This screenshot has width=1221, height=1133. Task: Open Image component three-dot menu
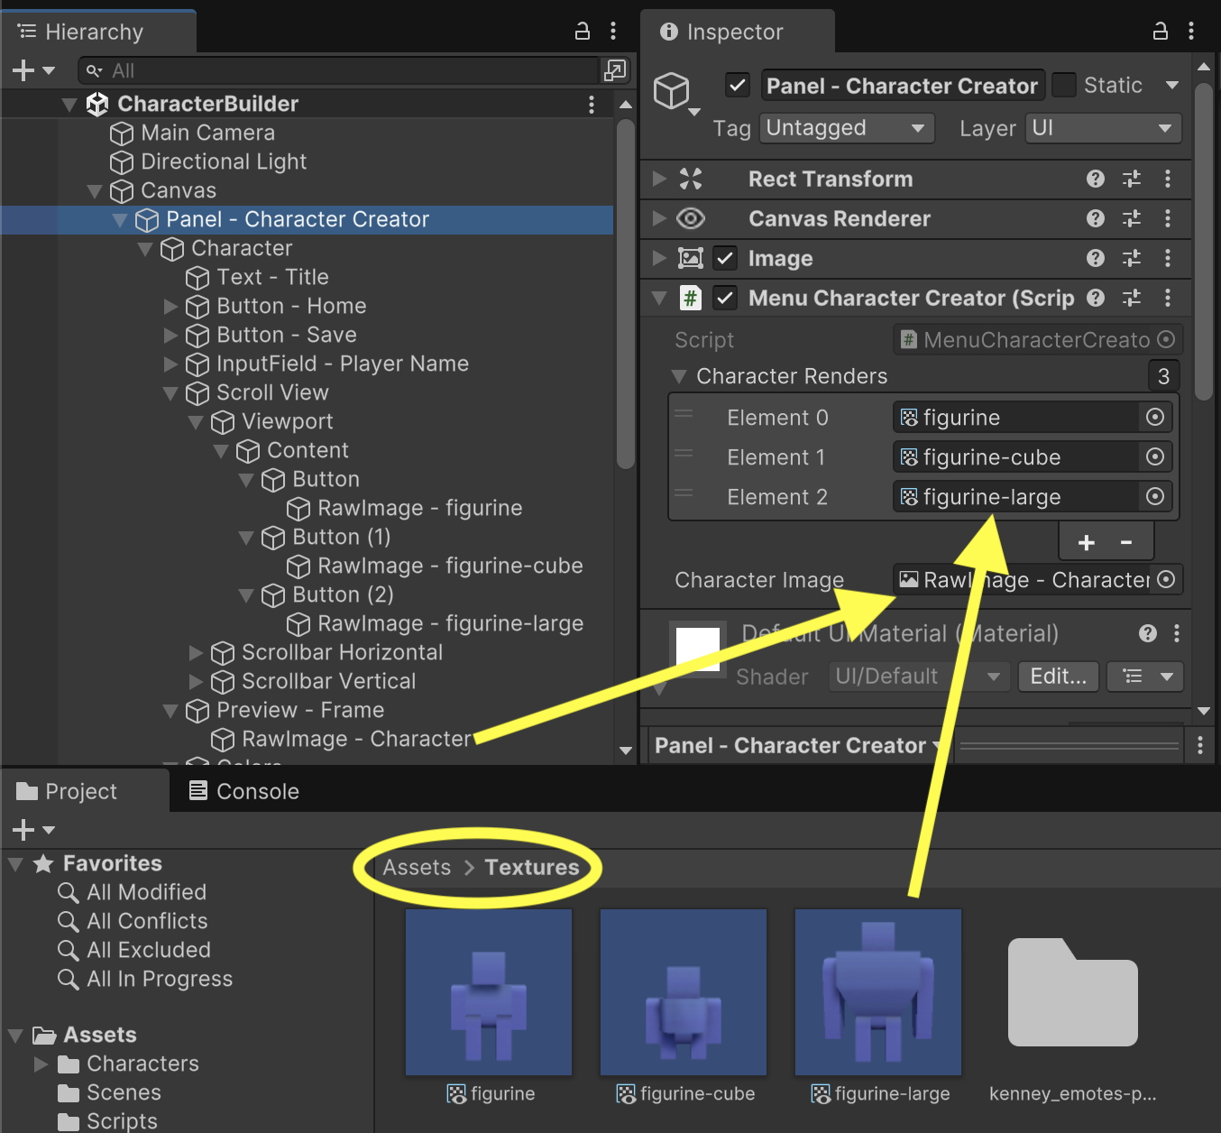click(1168, 258)
